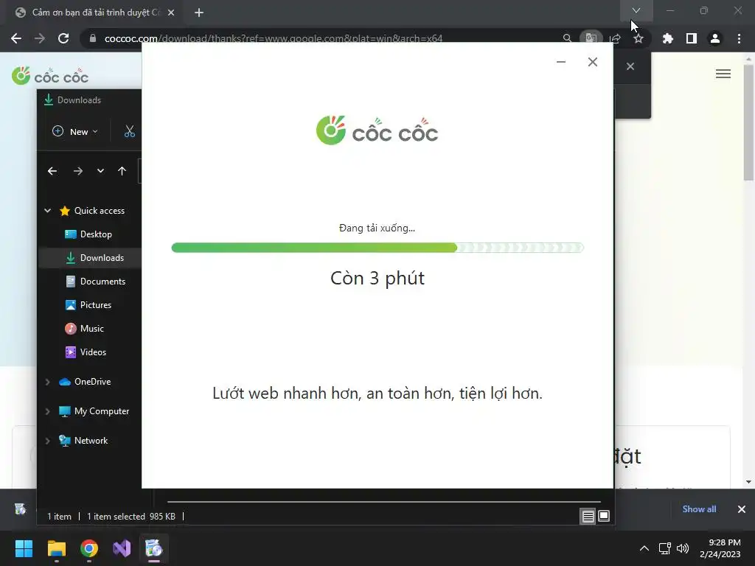Screen dimensions: 755x566
Task: Open Pictures in the sidebar
Action: click(95, 304)
